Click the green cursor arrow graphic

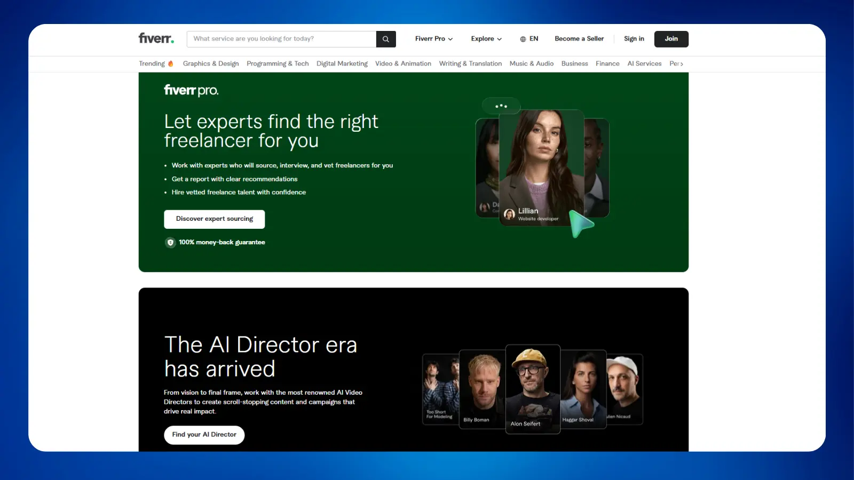581,223
